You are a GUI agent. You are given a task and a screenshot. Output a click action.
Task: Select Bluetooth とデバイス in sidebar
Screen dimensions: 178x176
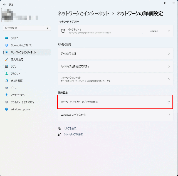(27, 45)
